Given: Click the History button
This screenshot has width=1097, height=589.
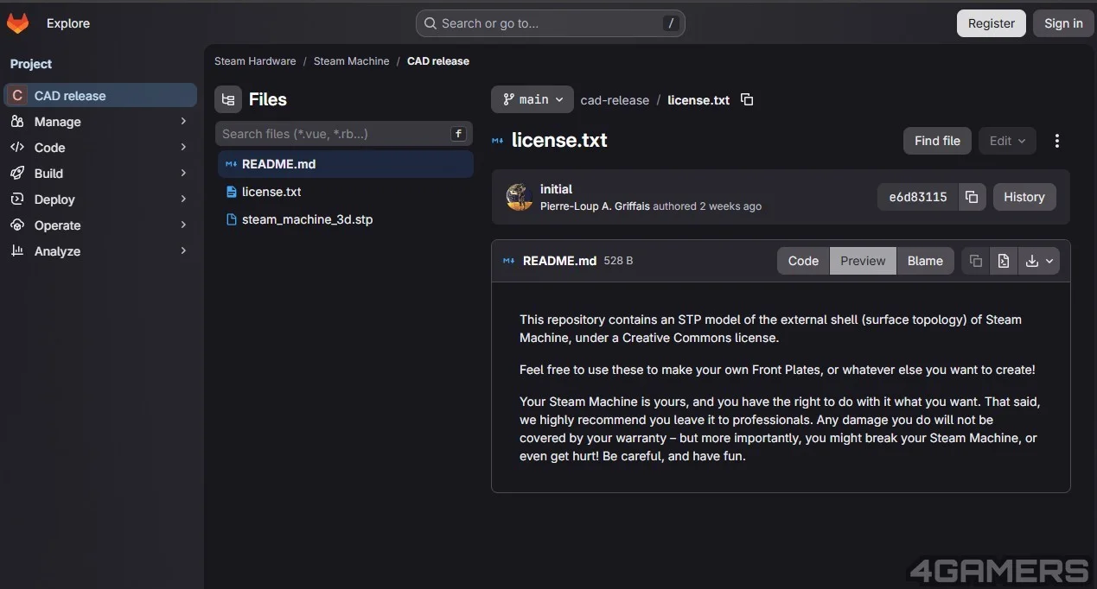Looking at the screenshot, I should (x=1024, y=197).
